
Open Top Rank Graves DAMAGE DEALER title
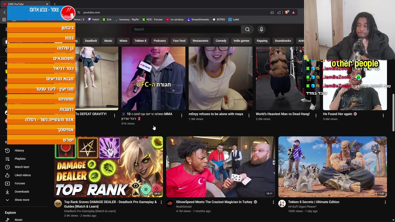point(110,204)
